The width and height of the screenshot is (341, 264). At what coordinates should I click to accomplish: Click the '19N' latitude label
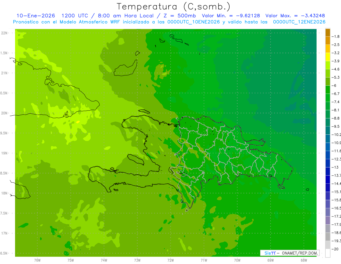(5, 153)
